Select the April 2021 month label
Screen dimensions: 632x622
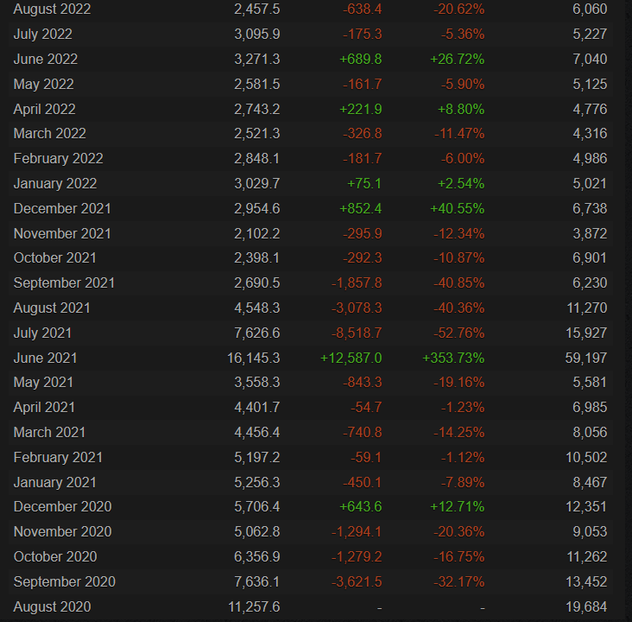tap(44, 407)
